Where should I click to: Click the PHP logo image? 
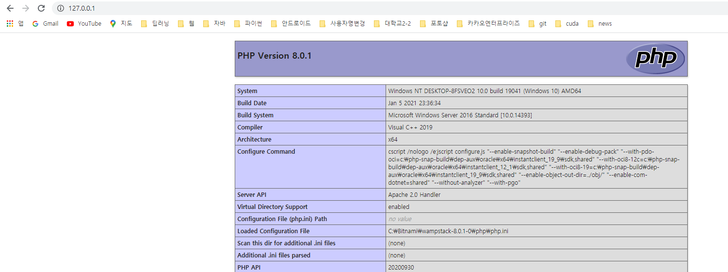tap(655, 59)
